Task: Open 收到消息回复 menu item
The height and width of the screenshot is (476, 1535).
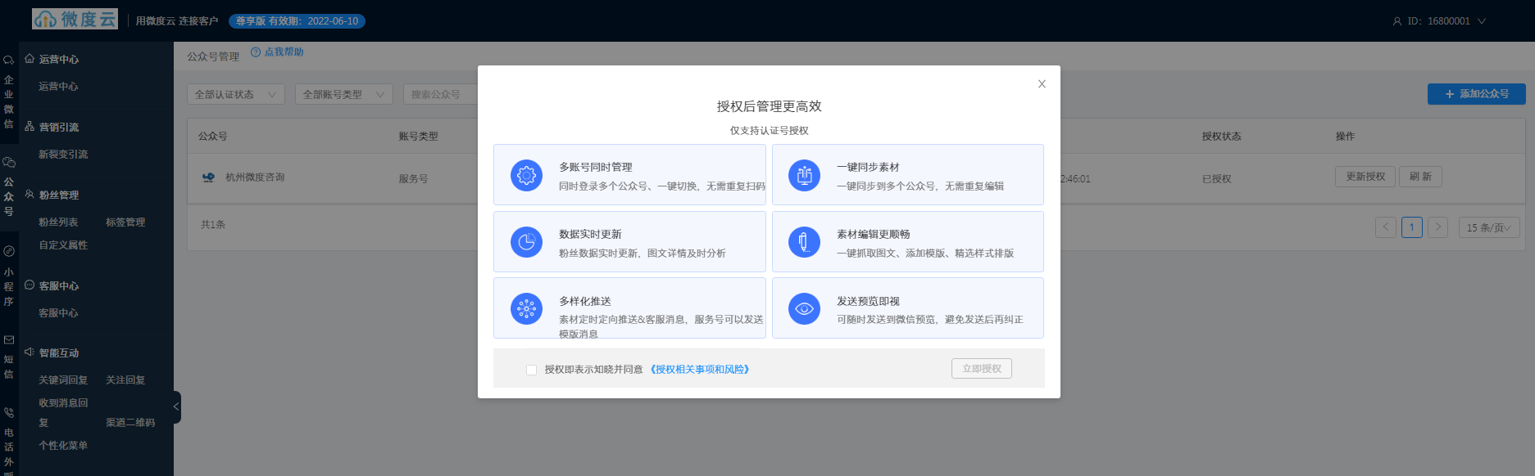Action: tap(63, 412)
